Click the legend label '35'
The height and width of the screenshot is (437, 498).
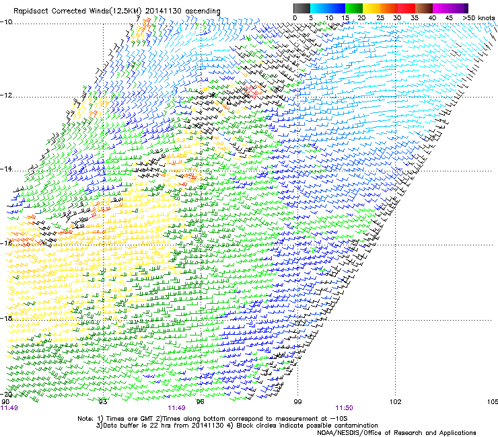[415, 17]
